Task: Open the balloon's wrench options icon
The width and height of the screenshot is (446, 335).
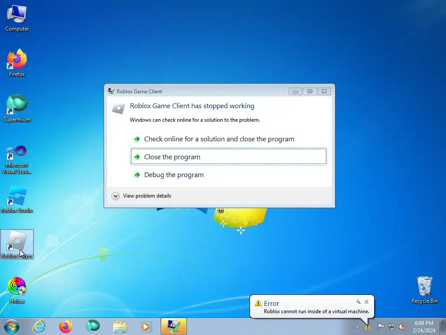Action: 358,302
